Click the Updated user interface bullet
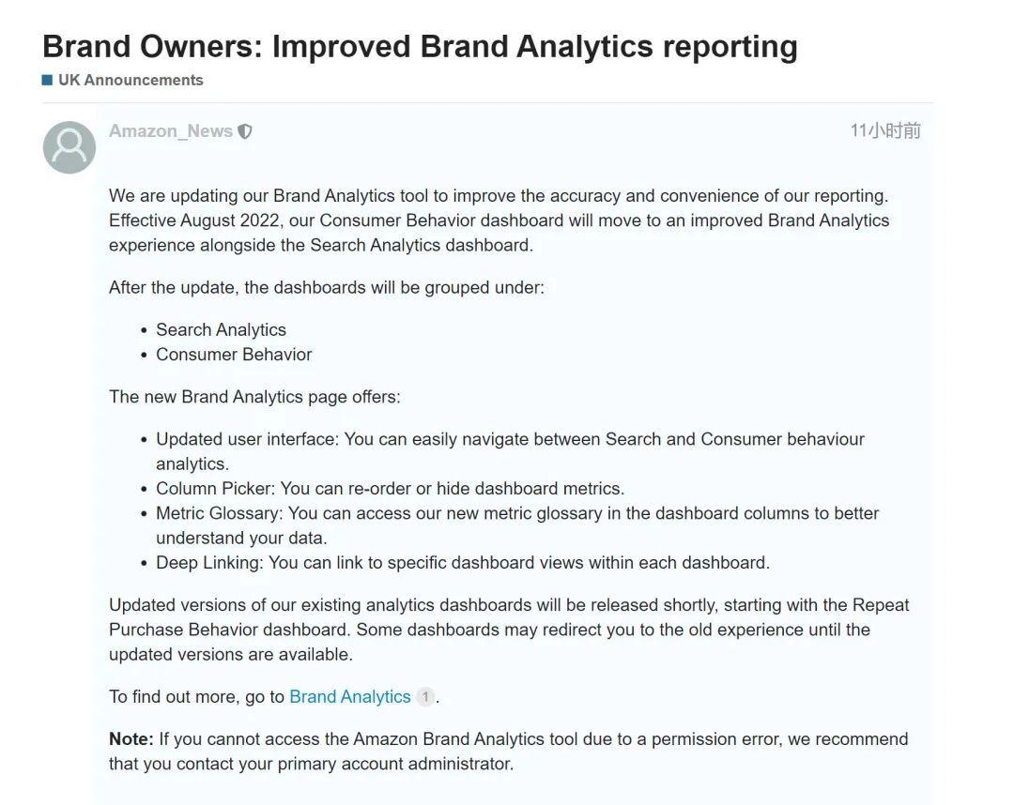 point(510,440)
